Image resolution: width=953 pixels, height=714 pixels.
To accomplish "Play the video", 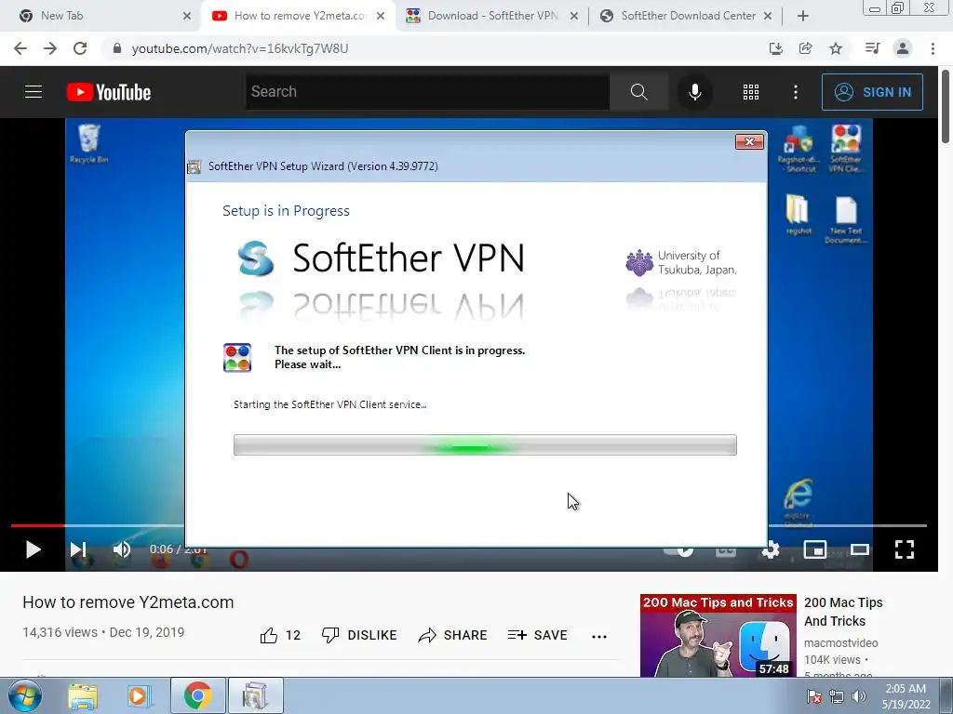I will tap(33, 549).
